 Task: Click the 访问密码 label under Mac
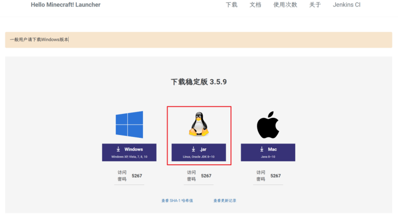click(261, 176)
